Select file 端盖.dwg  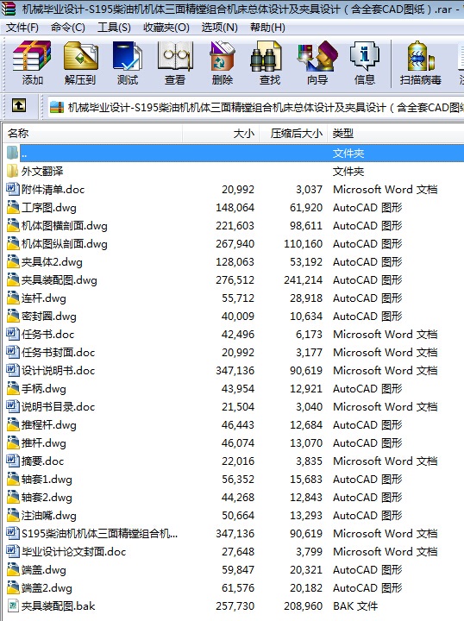coord(43,569)
